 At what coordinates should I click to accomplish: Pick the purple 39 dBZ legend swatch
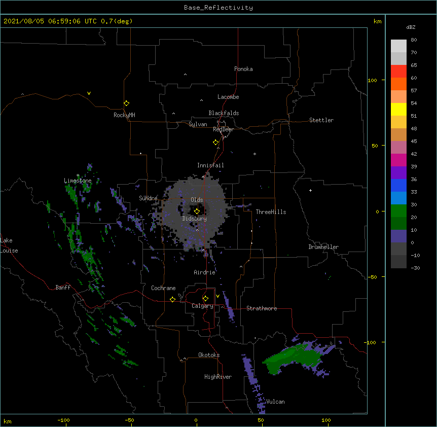point(398,172)
